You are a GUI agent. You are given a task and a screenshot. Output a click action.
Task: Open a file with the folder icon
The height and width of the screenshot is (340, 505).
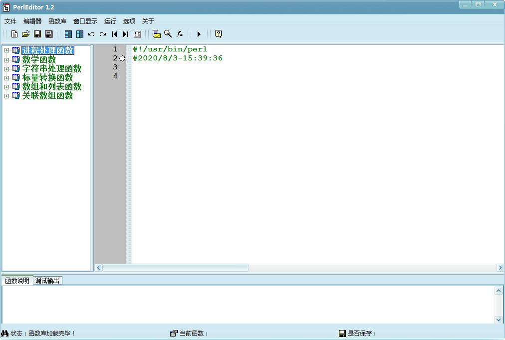click(x=26, y=34)
